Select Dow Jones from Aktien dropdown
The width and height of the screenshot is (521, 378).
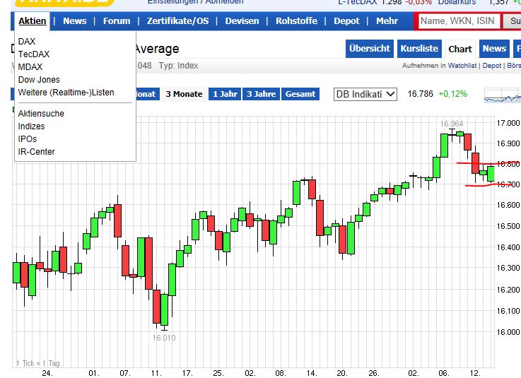pyautogui.click(x=39, y=80)
